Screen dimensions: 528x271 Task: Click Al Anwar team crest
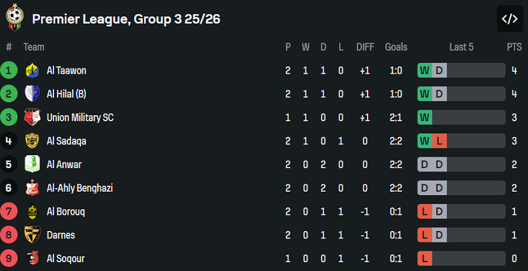(x=32, y=165)
